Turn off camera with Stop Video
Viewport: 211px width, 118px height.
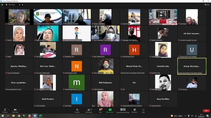(15, 110)
